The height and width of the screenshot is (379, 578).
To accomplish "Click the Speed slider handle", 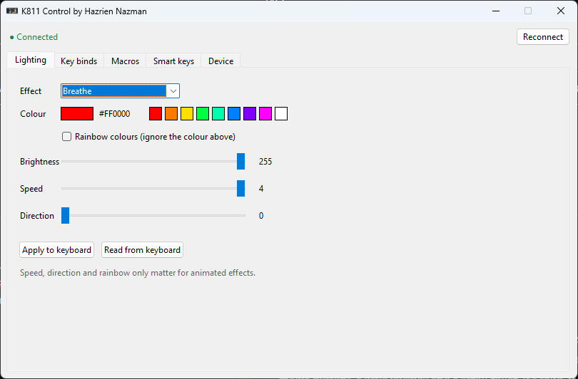I will point(240,188).
